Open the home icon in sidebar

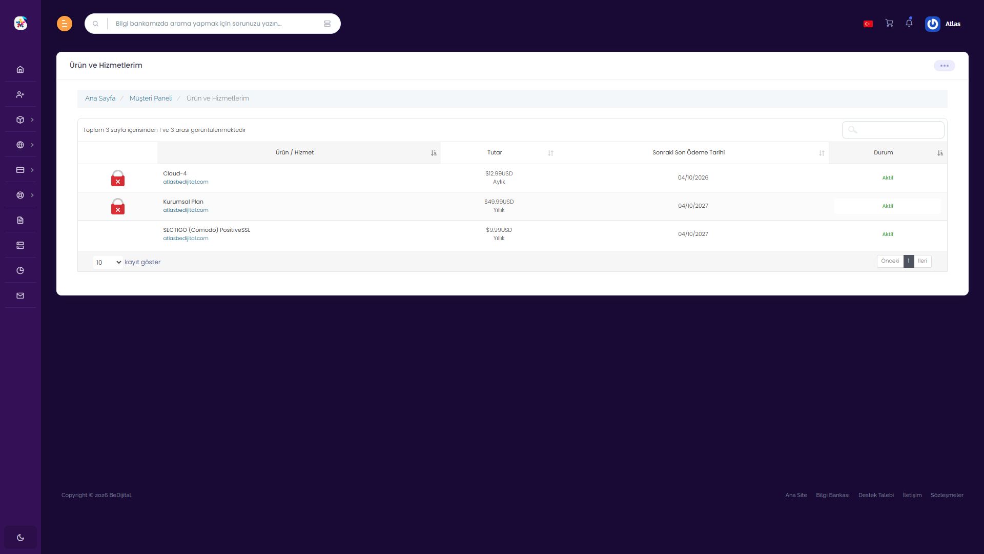[20, 69]
